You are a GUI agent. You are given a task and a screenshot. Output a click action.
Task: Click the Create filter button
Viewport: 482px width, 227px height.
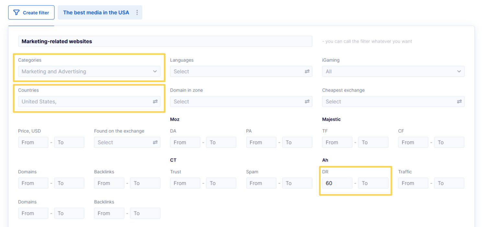click(x=31, y=13)
